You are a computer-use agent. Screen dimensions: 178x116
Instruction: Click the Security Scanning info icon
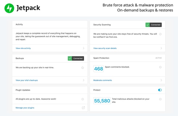point(160,34)
